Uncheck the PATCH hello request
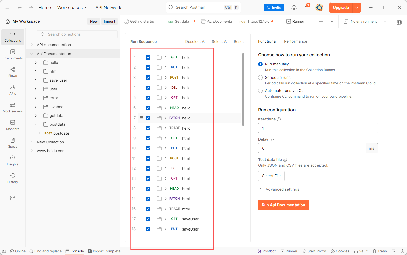 pos(148,118)
